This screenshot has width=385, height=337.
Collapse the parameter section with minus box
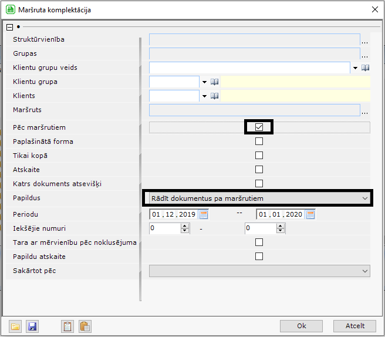(x=9, y=27)
